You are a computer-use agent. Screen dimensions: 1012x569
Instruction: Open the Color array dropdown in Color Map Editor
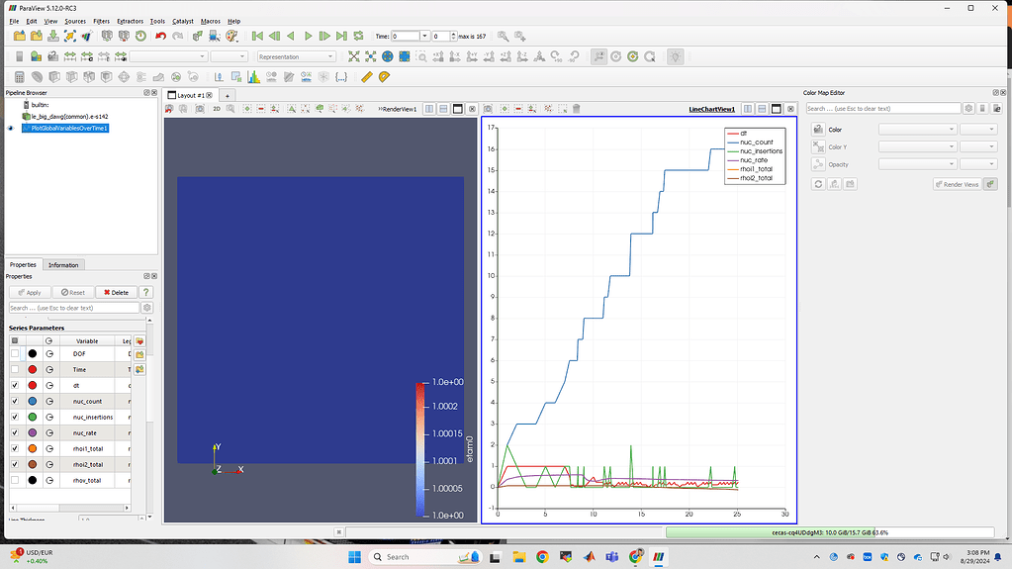[x=917, y=129]
